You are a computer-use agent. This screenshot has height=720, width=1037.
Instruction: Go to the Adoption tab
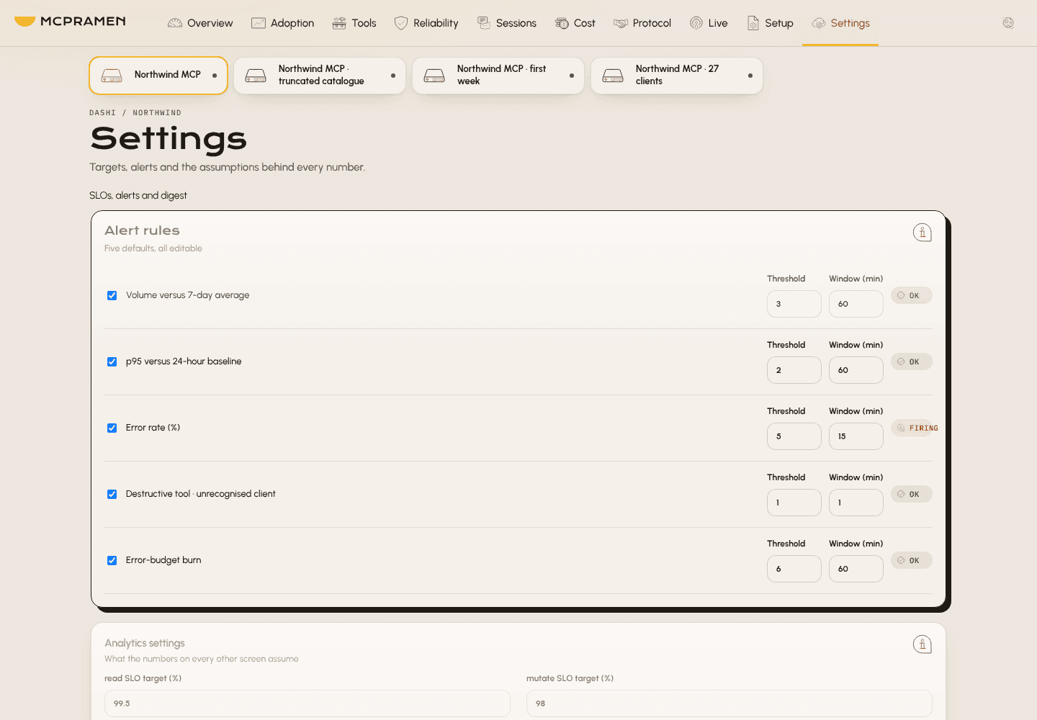coord(282,23)
